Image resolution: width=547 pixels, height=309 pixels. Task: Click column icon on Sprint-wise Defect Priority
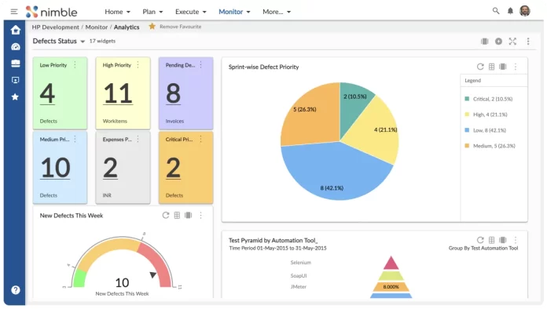point(503,67)
